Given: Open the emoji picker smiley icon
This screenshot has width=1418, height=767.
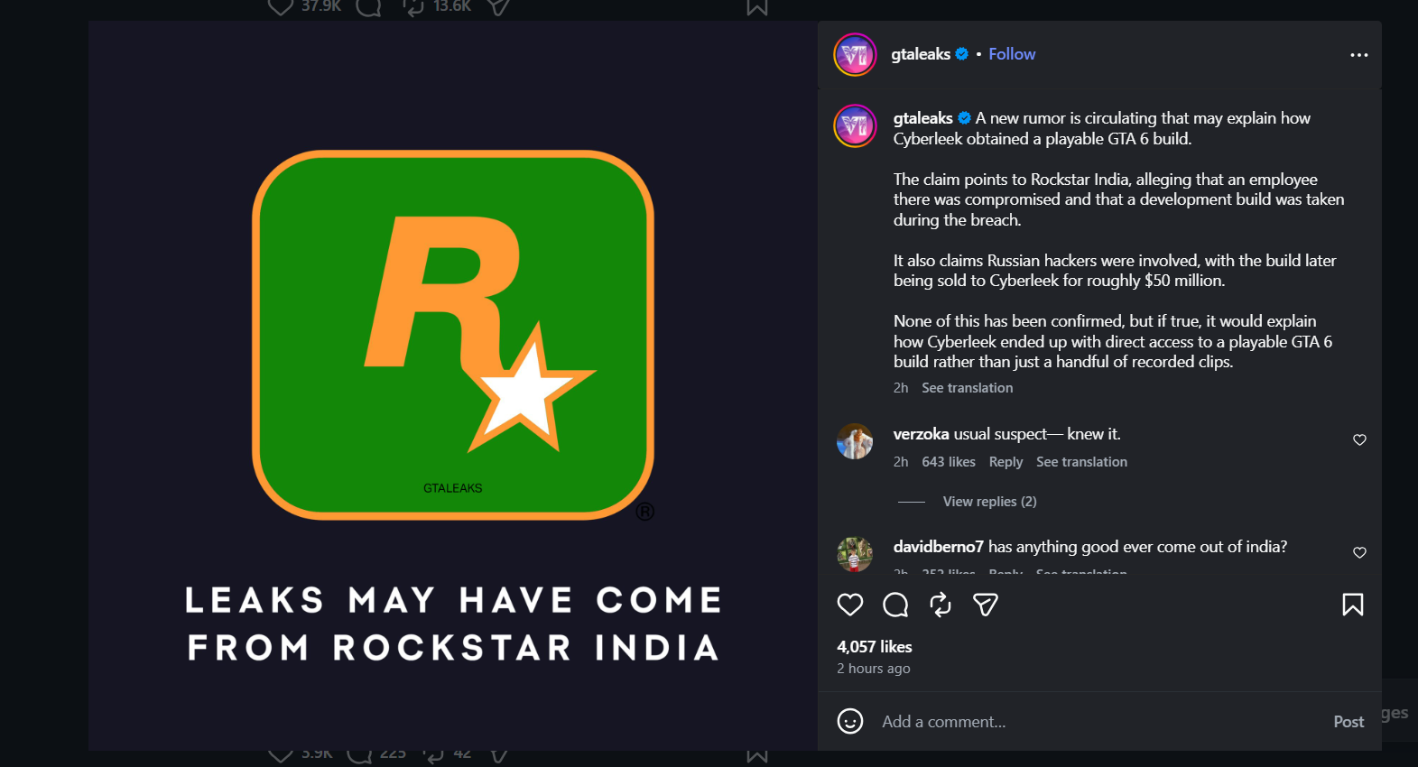Looking at the screenshot, I should click(850, 721).
